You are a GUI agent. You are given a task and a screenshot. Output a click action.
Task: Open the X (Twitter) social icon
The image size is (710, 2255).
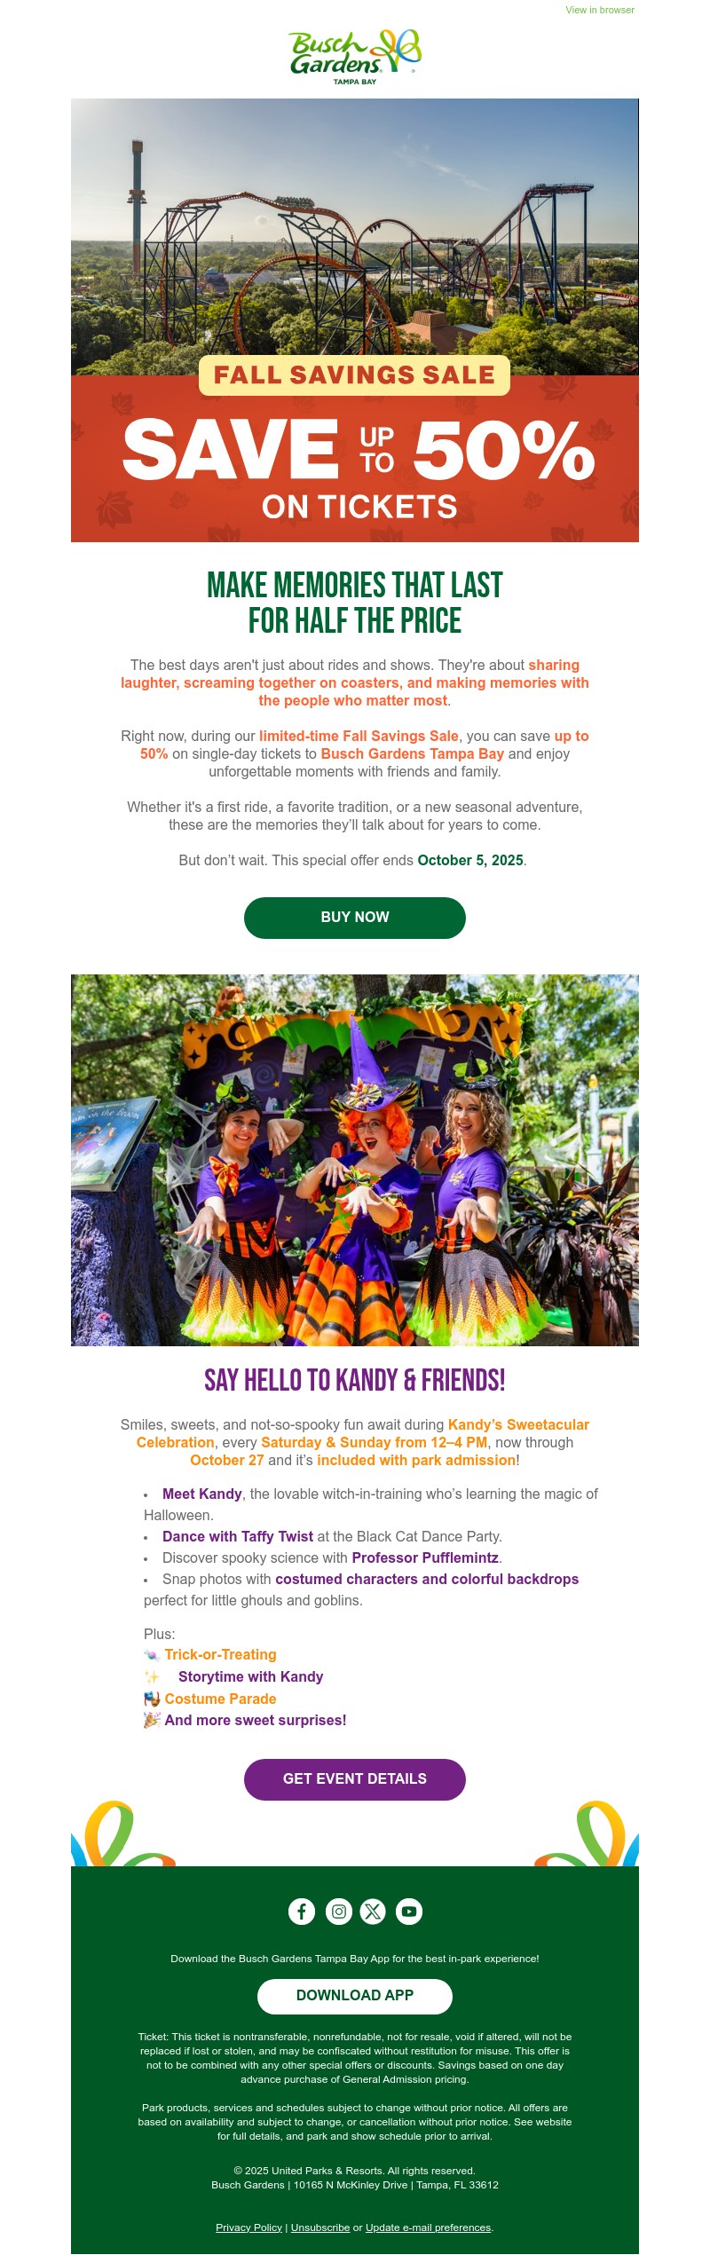(x=373, y=1911)
